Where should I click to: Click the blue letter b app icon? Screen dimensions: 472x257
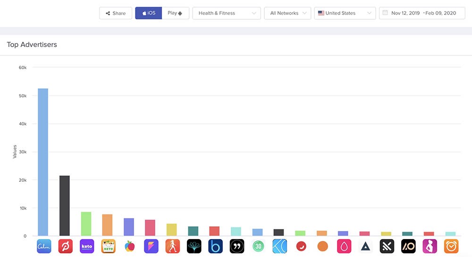click(215, 246)
